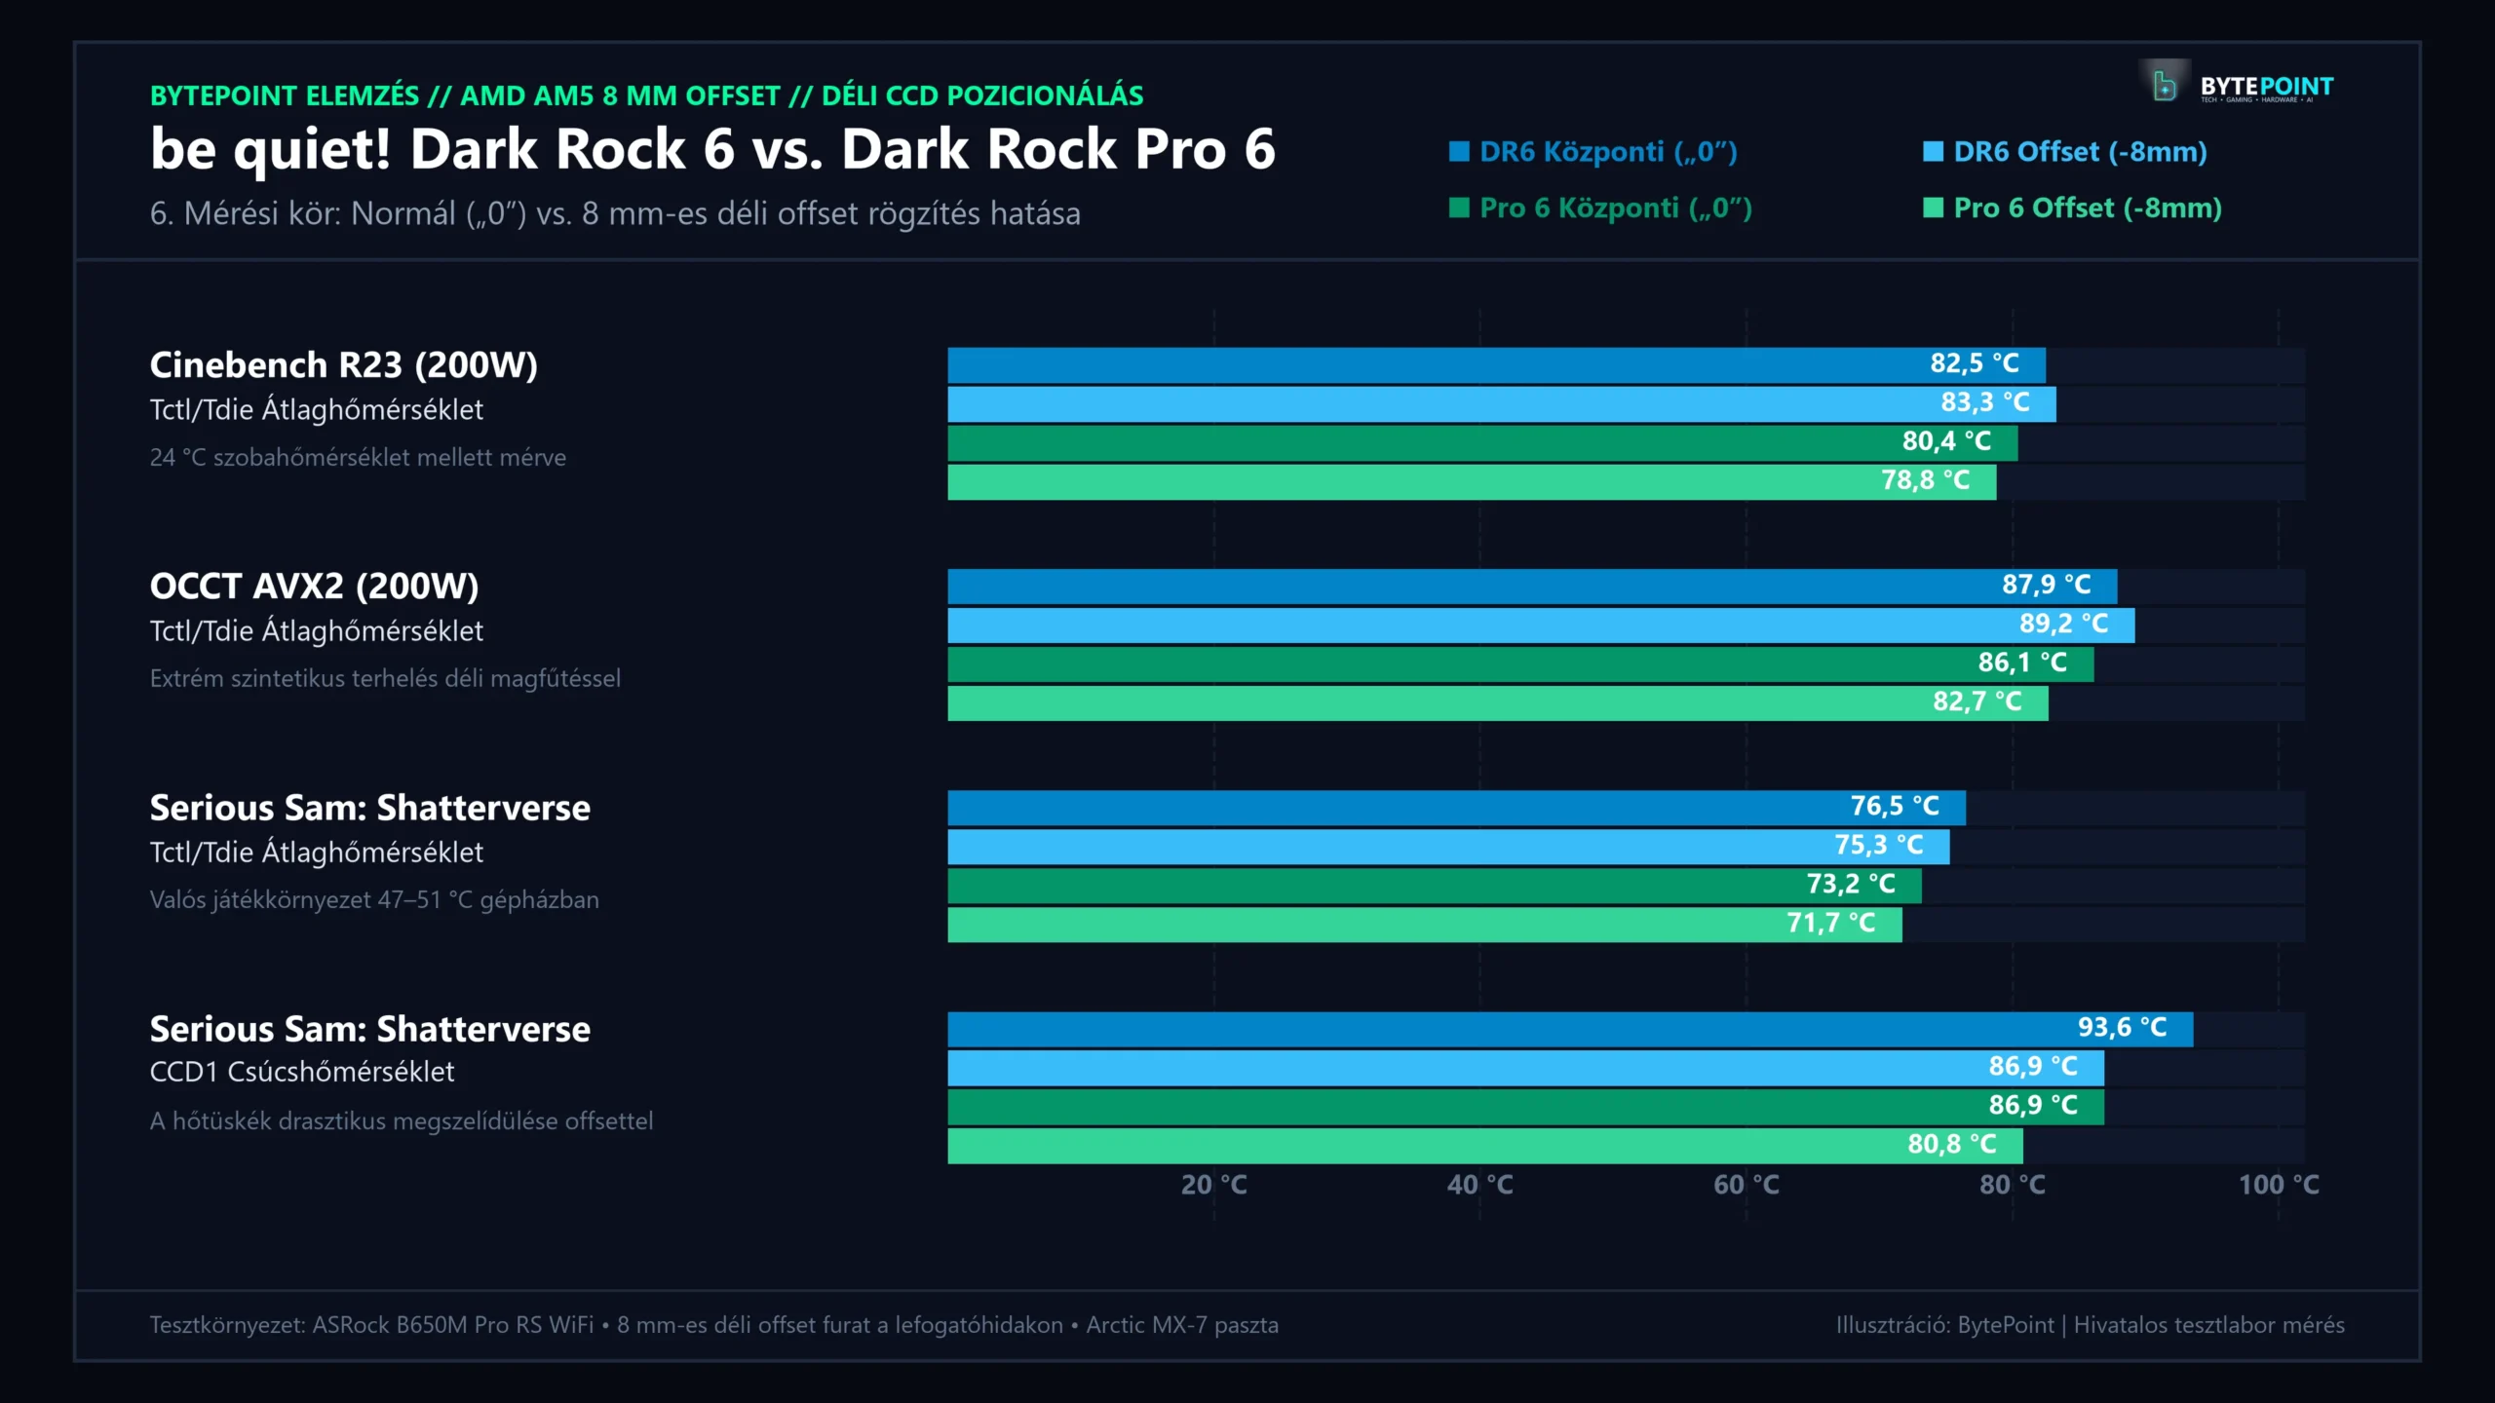Click the dark green 86,9 °C CCD1 bar
This screenshot has width=2495, height=1403.
tap(1525, 1108)
